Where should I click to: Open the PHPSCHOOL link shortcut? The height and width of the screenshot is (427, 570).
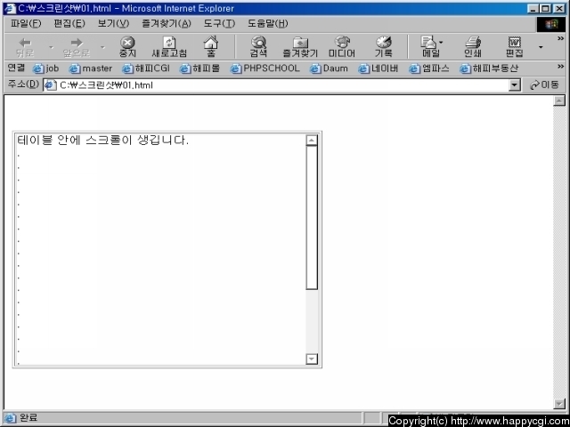point(265,68)
